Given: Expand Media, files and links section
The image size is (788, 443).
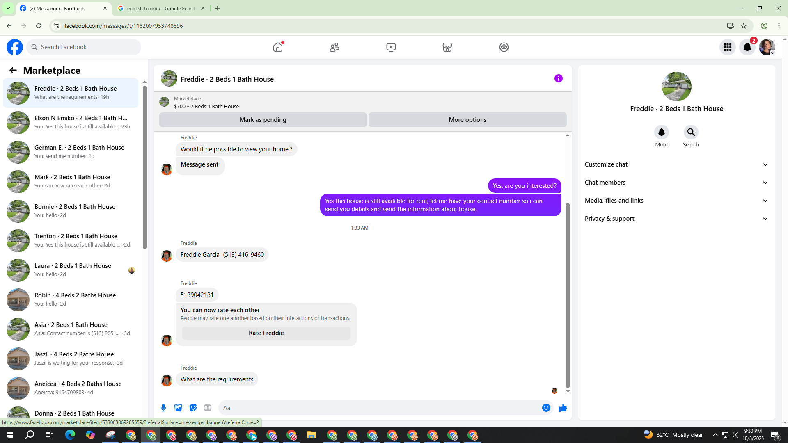Looking at the screenshot, I should [x=677, y=201].
